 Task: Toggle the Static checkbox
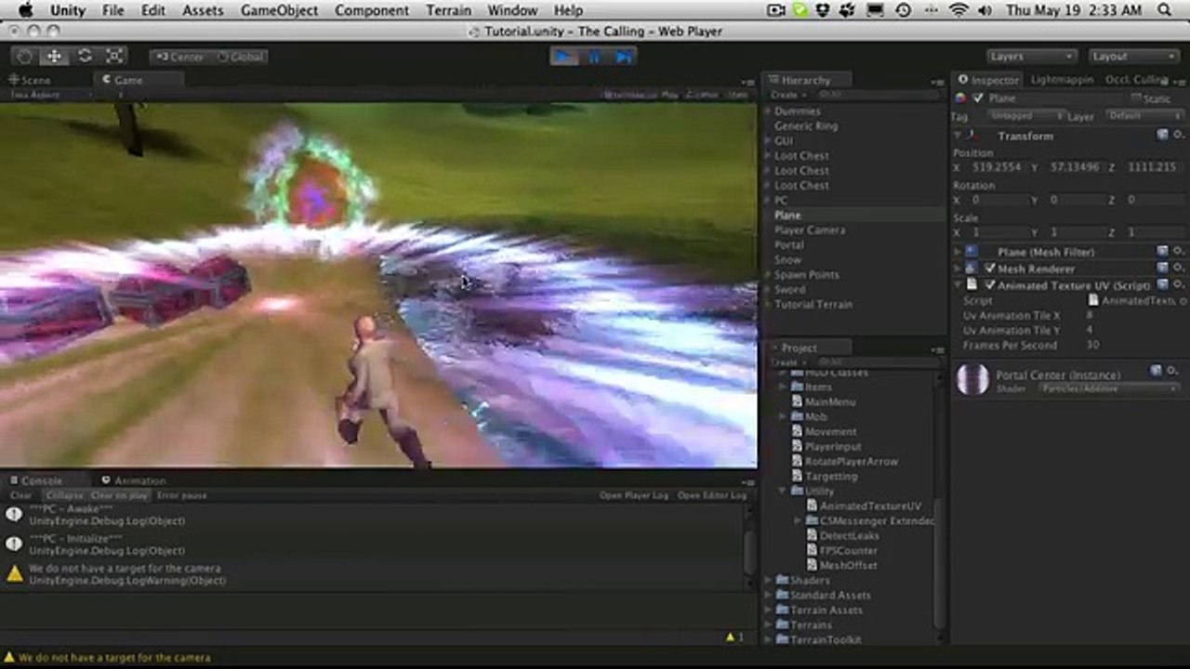(x=1136, y=98)
